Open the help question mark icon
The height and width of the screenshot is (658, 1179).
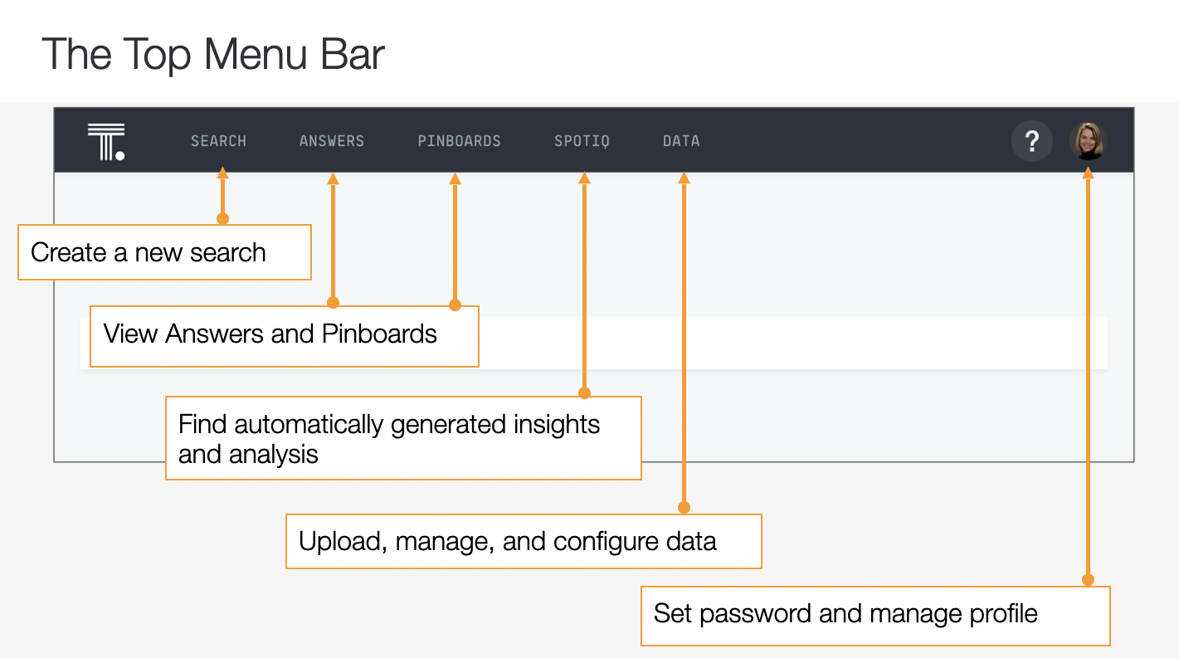pos(1031,142)
